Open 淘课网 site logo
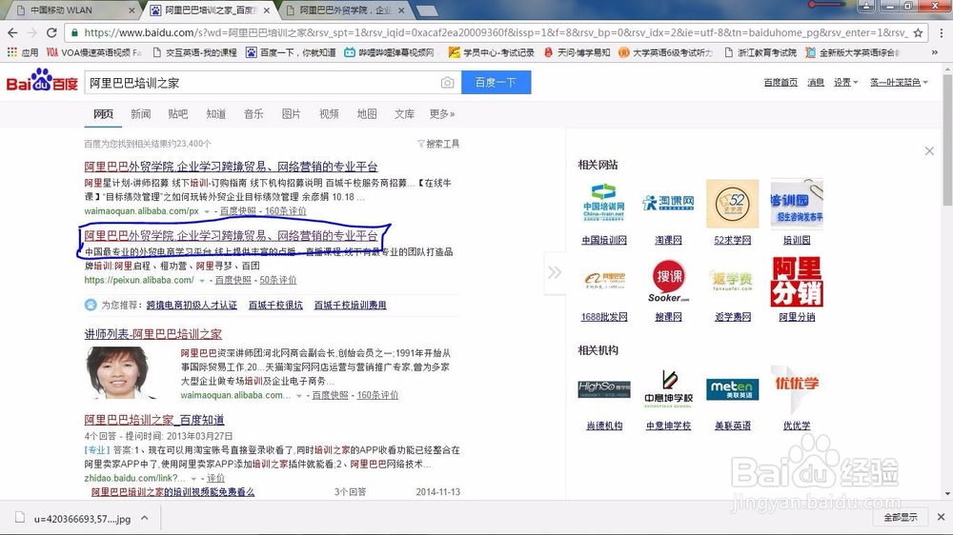The image size is (953, 535). (668, 204)
